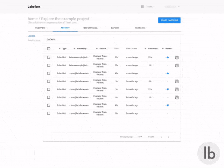The image size is (224, 168).
Task: Expand the user account menu in header
Action: (172, 7)
